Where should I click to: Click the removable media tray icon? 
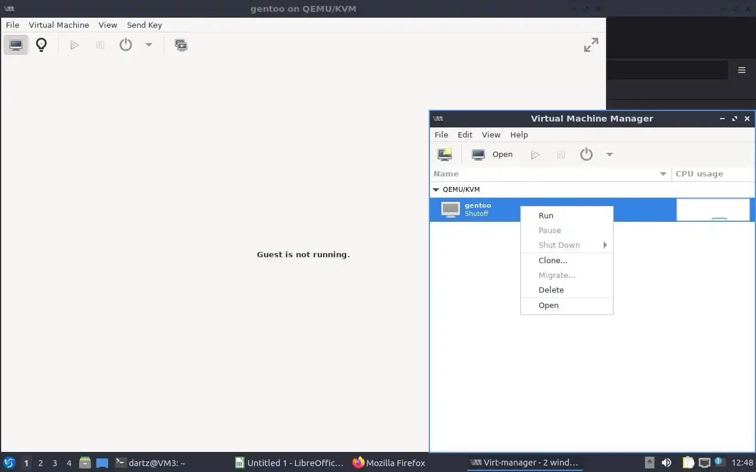(649, 463)
